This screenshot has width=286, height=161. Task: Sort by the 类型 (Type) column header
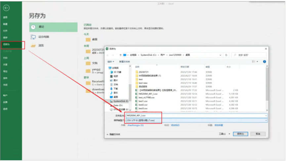tap(208, 67)
